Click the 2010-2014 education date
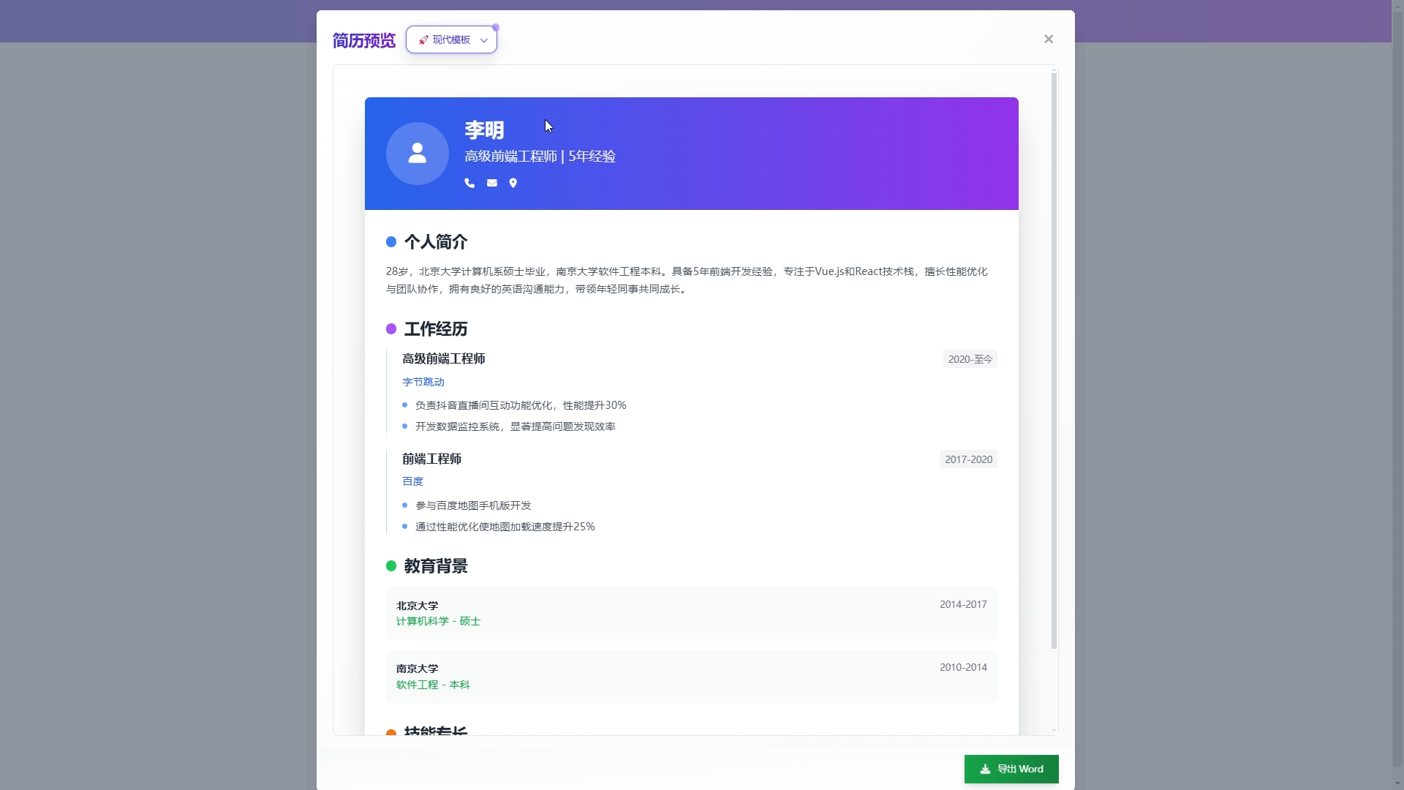The image size is (1404, 790). (x=963, y=667)
